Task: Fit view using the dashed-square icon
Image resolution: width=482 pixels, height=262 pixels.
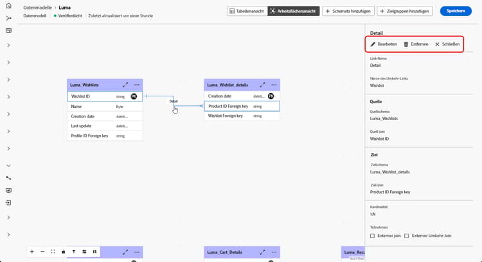Action: (x=53, y=252)
